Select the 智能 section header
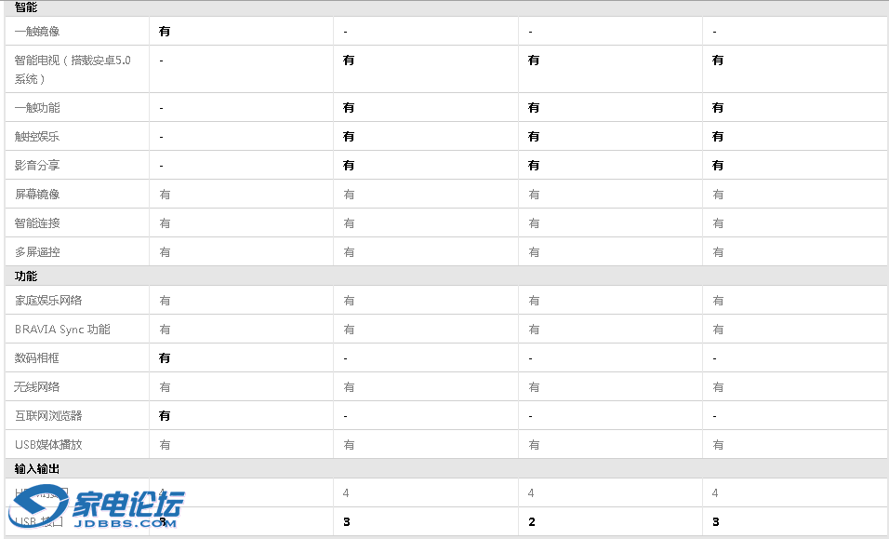This screenshot has width=889, height=539. 26,7
